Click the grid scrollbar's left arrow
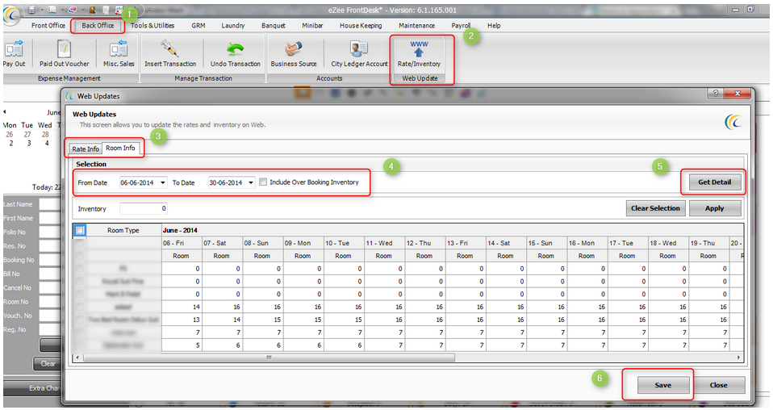The width and height of the screenshot is (773, 410). click(x=77, y=358)
